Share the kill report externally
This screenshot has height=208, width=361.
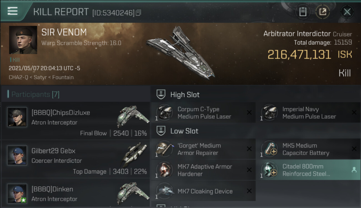tap(322, 12)
